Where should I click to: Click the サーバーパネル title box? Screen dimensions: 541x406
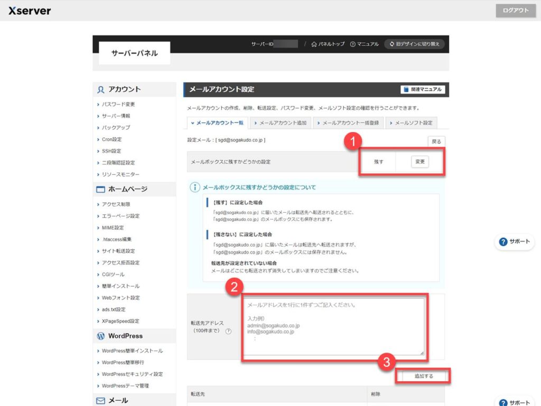click(135, 53)
